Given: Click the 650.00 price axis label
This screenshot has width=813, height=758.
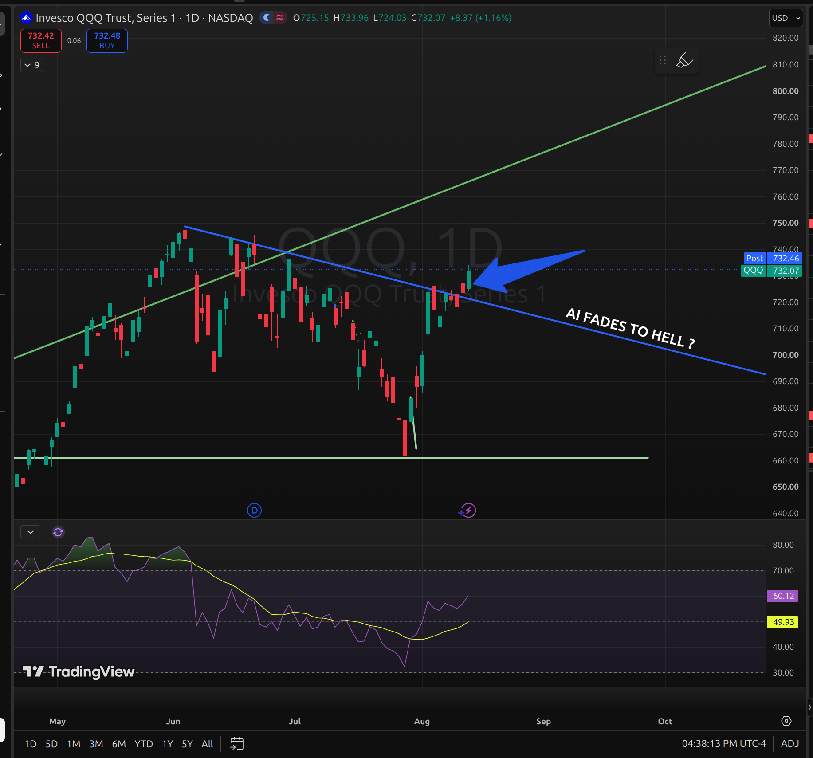Looking at the screenshot, I should [786, 487].
